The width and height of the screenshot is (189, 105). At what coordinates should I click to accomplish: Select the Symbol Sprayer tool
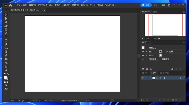[6, 59]
